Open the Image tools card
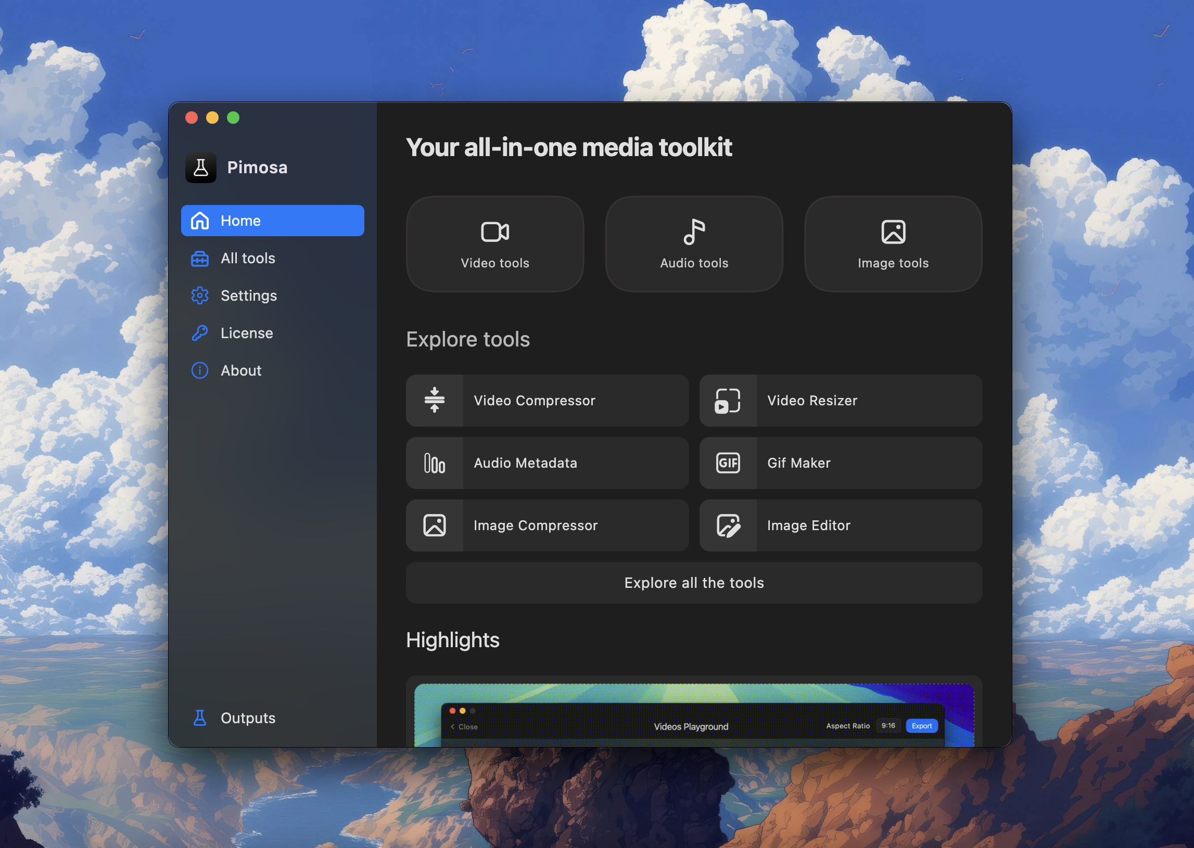 coord(893,244)
